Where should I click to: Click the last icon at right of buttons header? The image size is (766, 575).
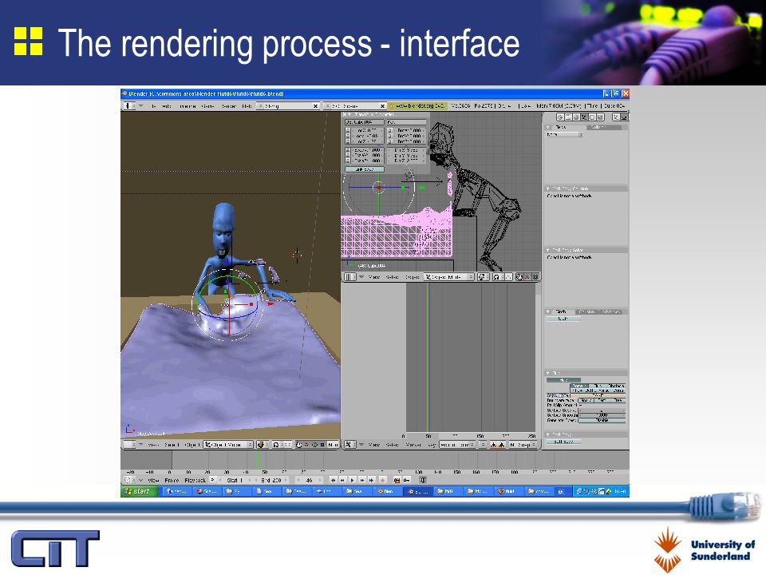pos(624,117)
